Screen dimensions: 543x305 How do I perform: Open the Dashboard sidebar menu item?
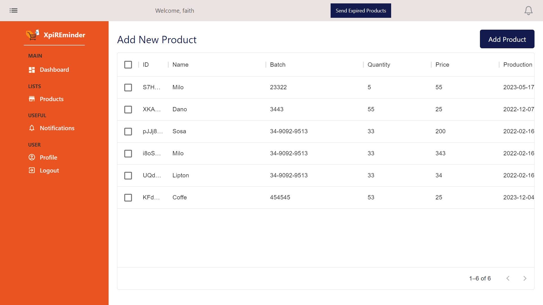click(54, 70)
